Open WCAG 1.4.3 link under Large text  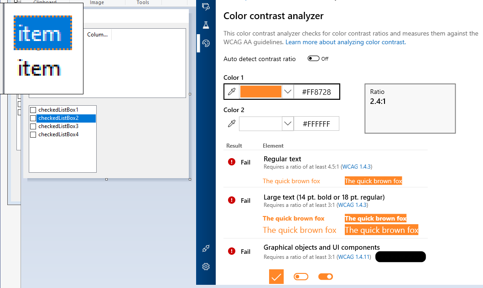(353, 205)
